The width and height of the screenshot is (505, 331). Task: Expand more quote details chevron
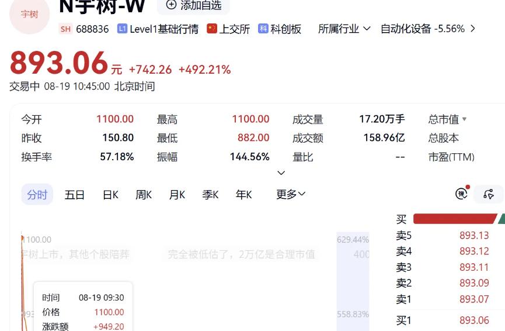(281, 173)
